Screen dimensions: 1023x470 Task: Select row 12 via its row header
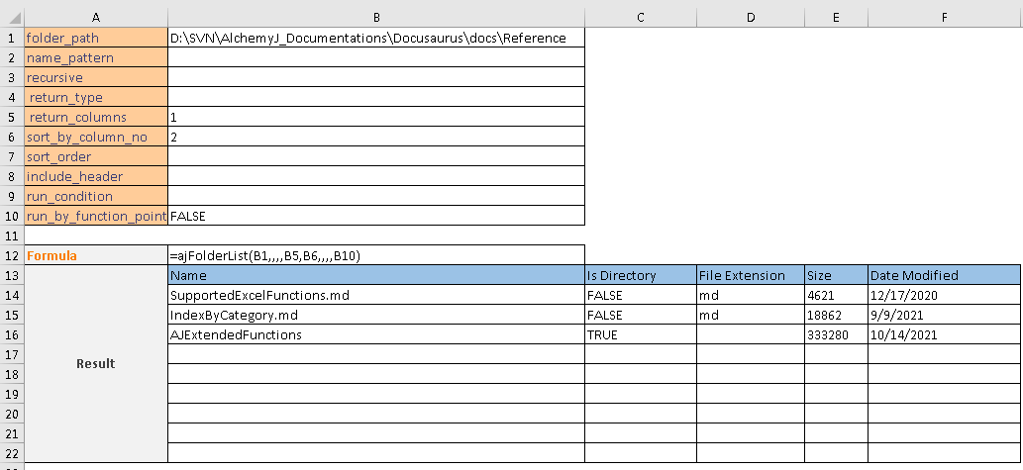point(12,255)
